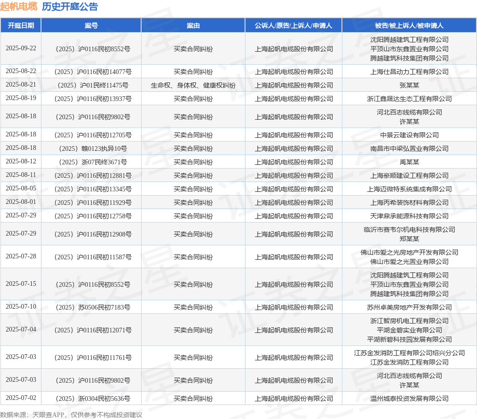Click the 历史开庭公告 heading
Viewport: 477px width, 419px height.
70,7
